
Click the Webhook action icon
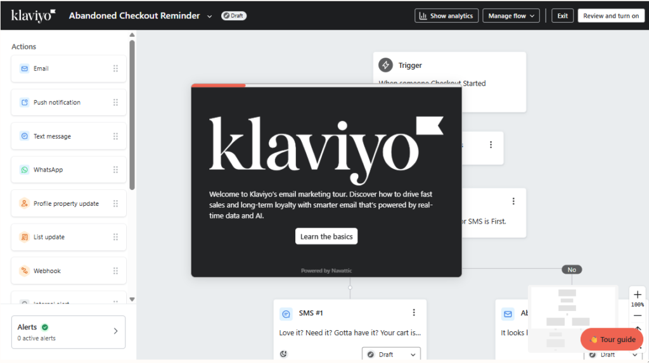tap(25, 271)
